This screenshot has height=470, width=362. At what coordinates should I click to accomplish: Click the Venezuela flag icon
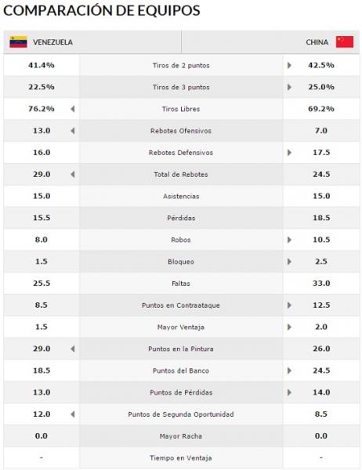pos(18,42)
